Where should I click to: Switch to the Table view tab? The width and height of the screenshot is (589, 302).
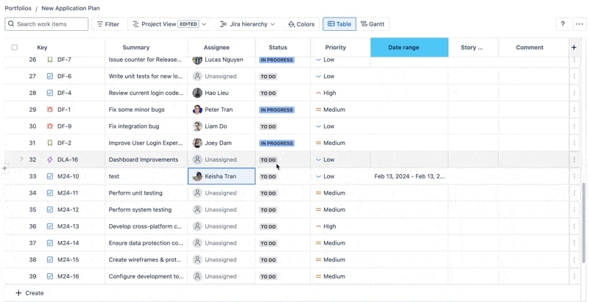pyautogui.click(x=339, y=24)
